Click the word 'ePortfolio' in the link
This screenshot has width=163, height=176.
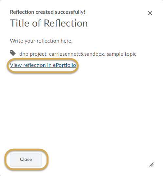click(64, 65)
